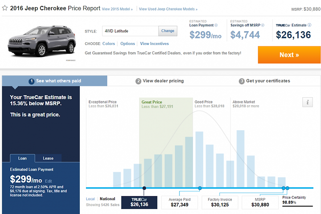Click the Great Price highlighted range
The image size is (321, 214).
coord(166,142)
